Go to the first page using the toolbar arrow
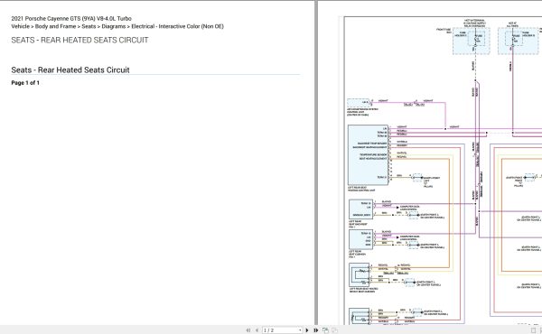This screenshot has width=542, height=334. point(248,330)
